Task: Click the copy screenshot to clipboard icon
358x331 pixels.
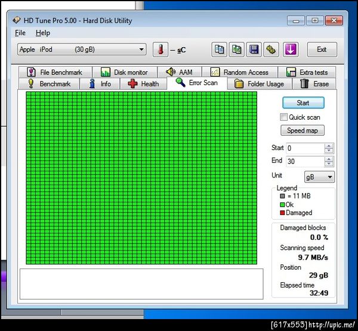Action: click(x=236, y=49)
